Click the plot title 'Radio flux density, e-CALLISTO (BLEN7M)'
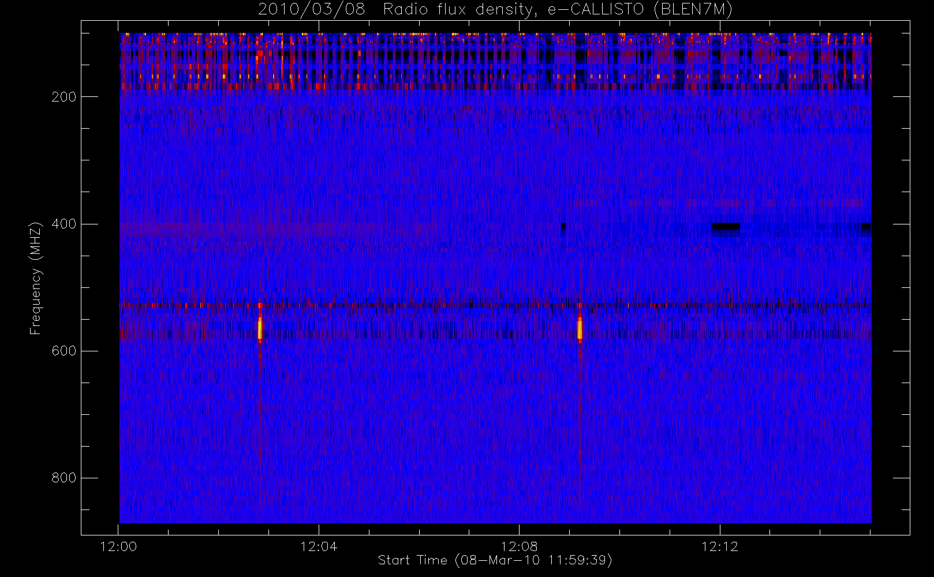934x577 pixels. (x=558, y=10)
